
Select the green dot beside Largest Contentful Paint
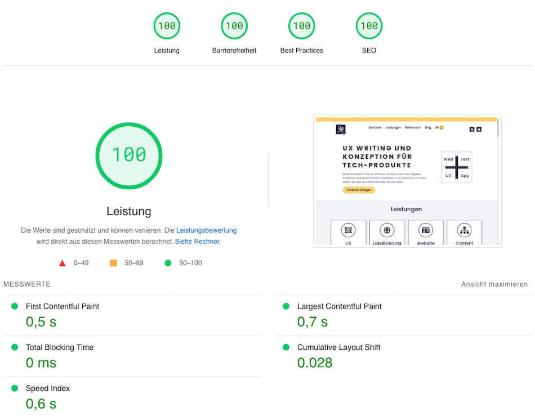[x=286, y=306]
